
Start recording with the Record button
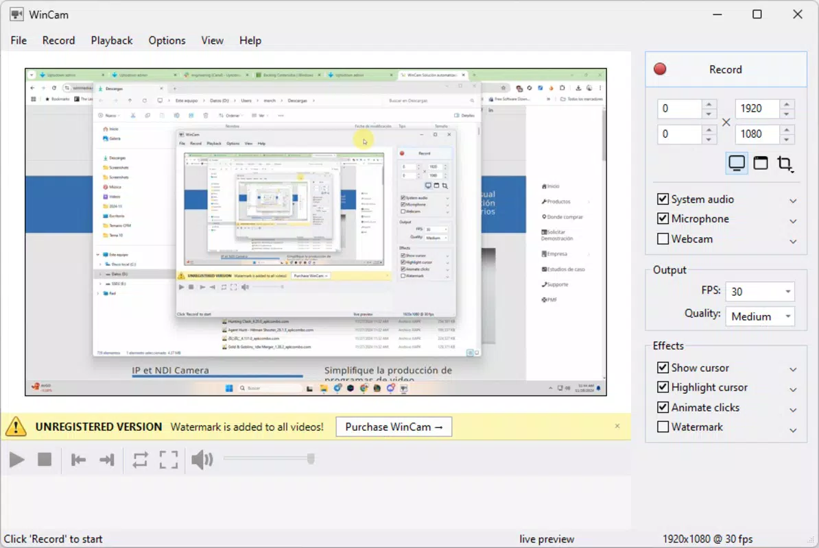tap(726, 69)
